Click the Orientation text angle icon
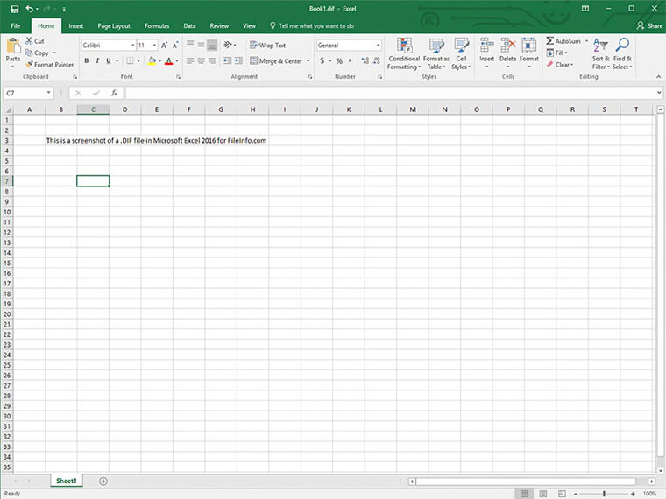Image resolution: width=666 pixels, height=499 pixels. pos(228,45)
